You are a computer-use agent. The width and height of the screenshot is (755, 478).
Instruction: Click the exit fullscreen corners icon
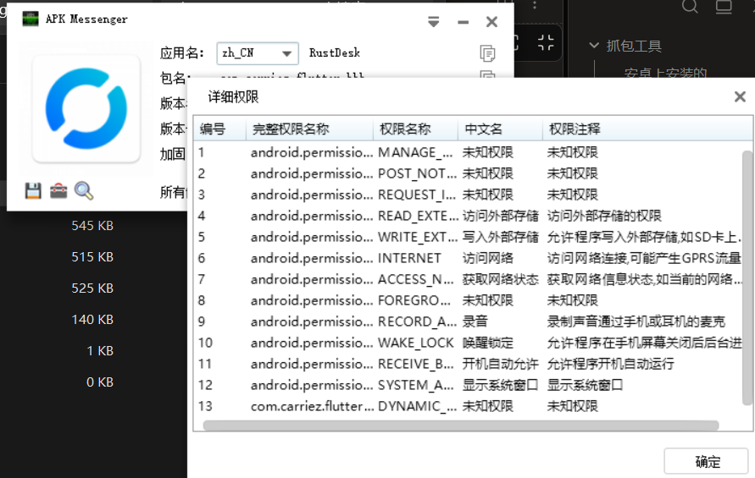coord(546,42)
